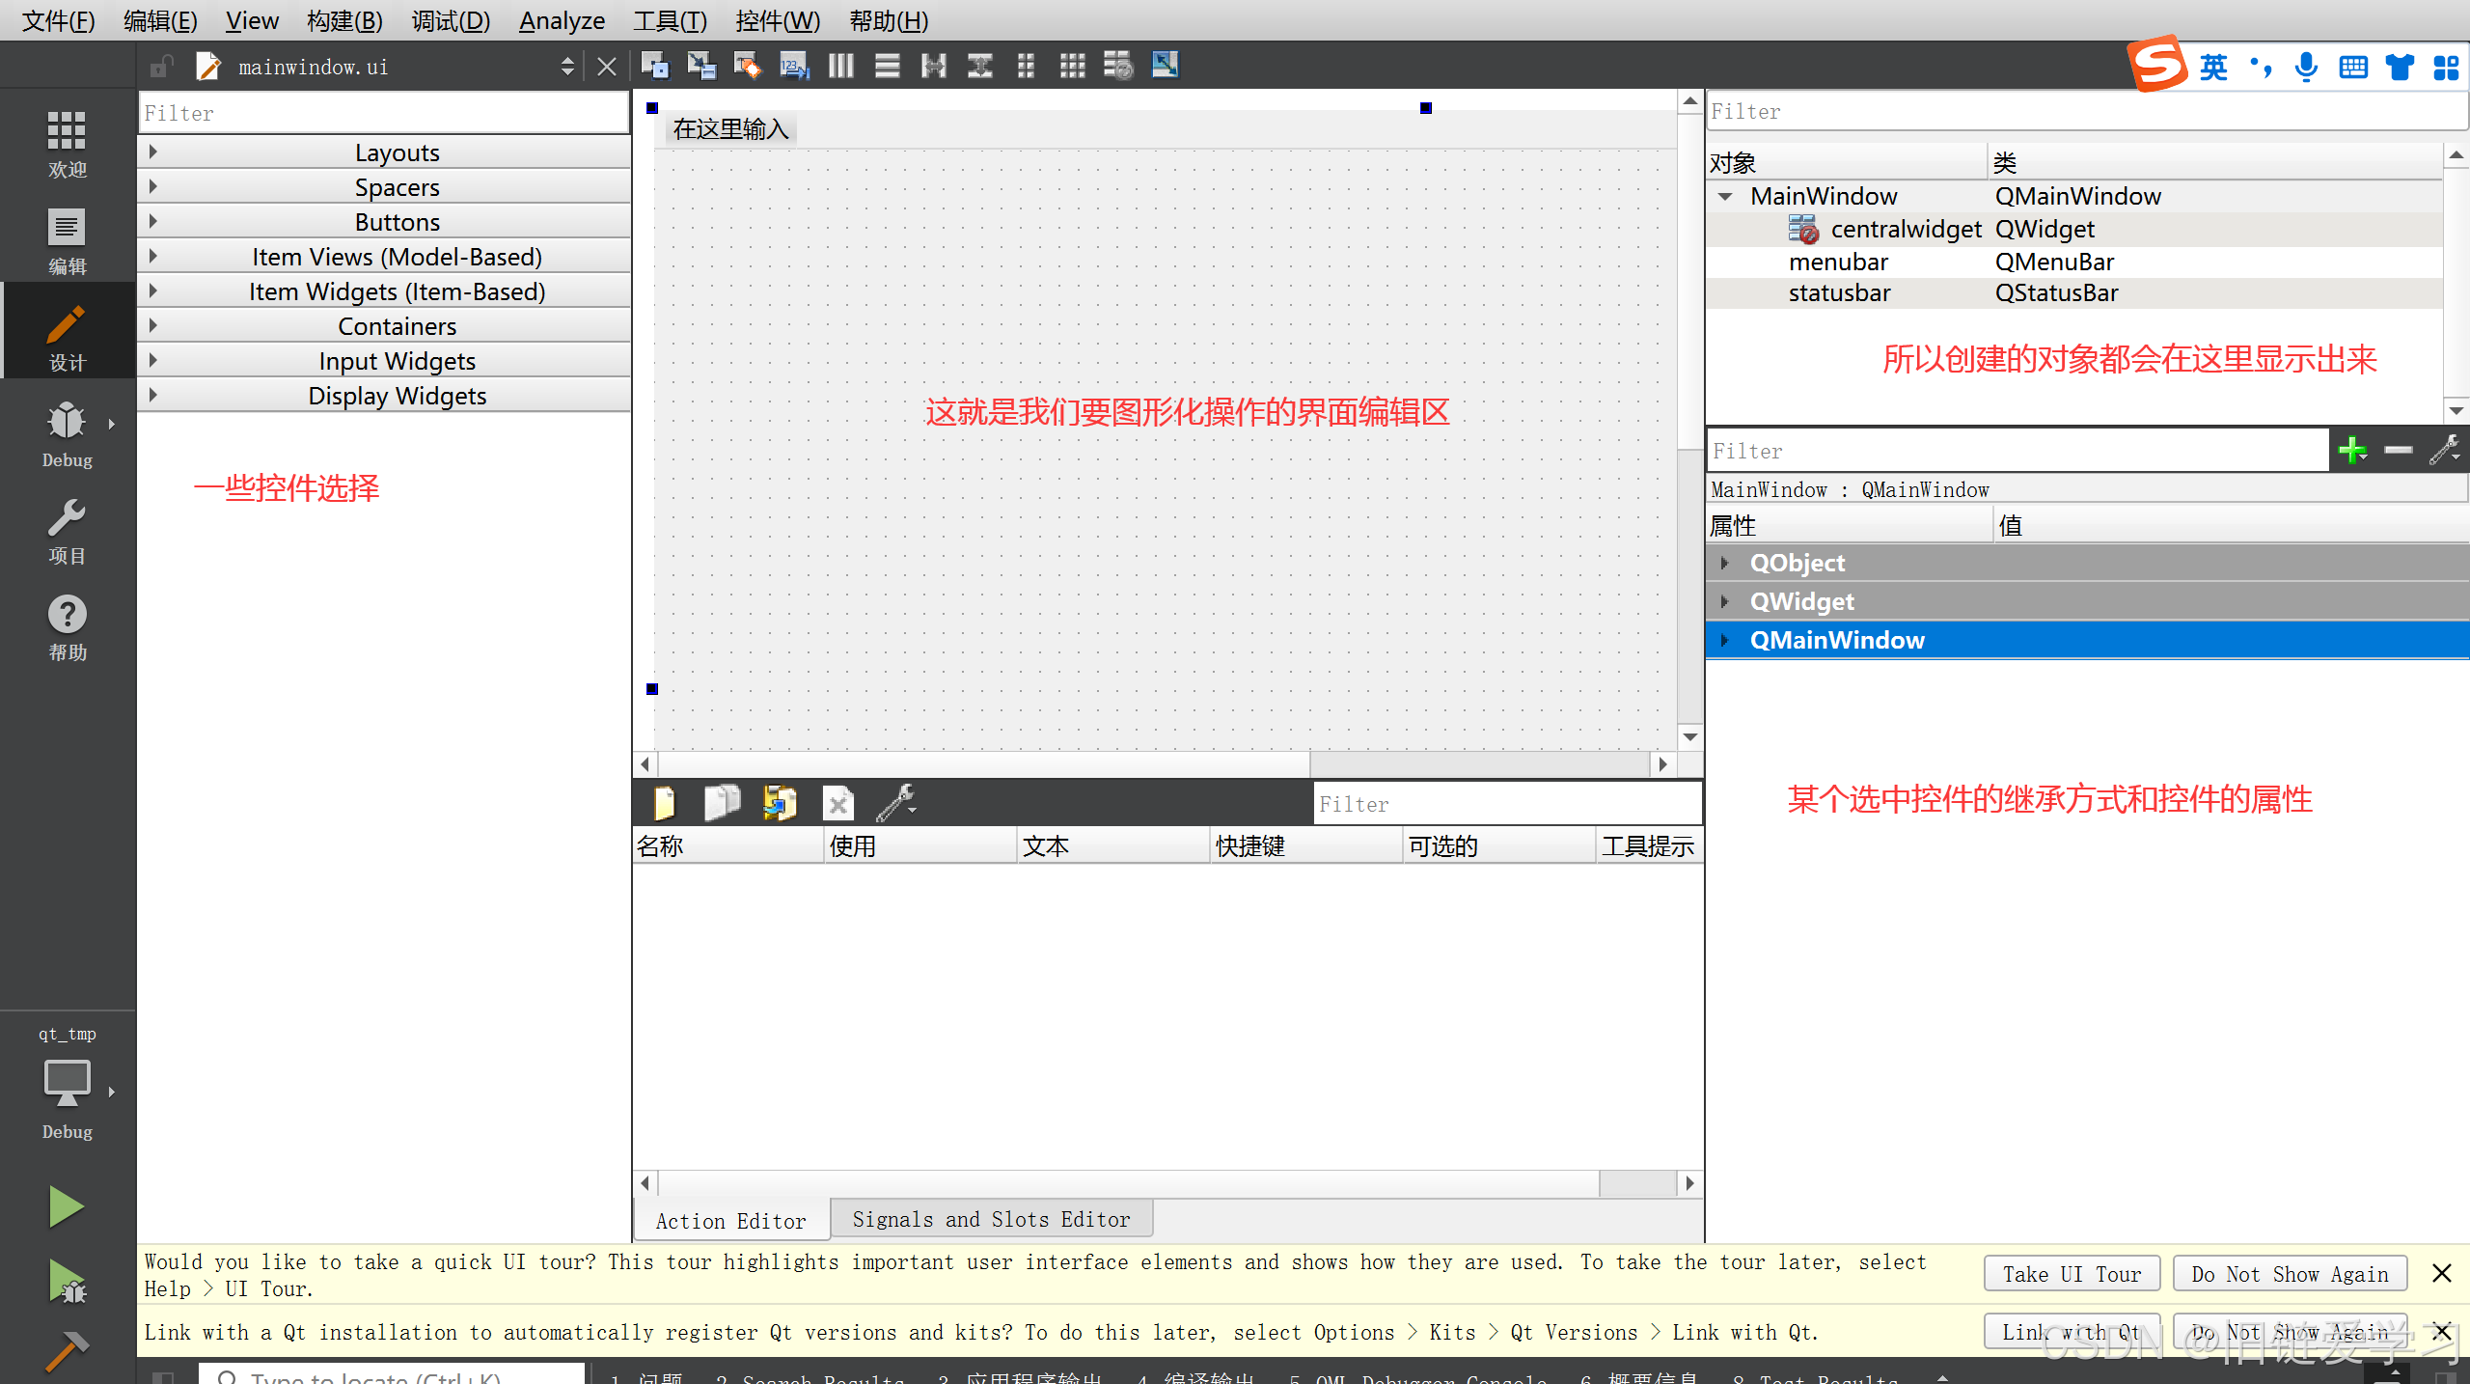Click the design area horizontal scrollbar

(x=984, y=764)
